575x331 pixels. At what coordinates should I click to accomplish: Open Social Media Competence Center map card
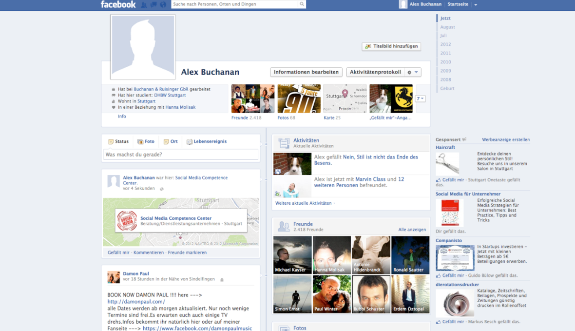click(181, 220)
